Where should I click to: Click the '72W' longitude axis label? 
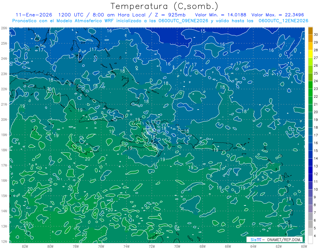[x=152, y=246]
